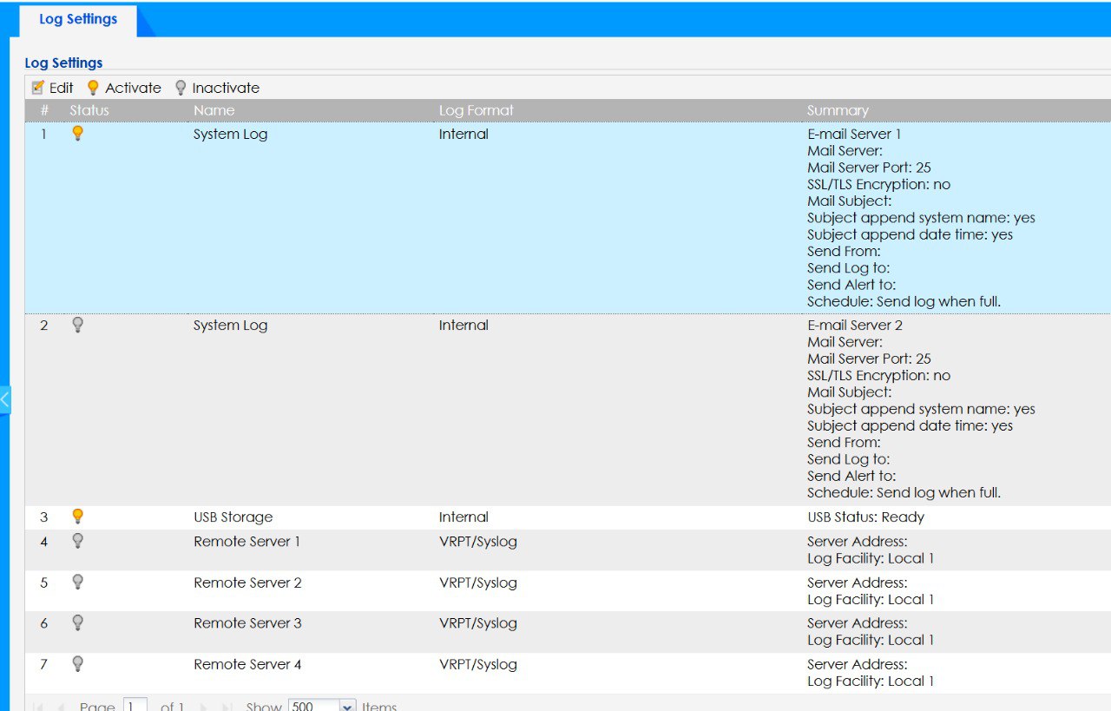Click the status bulb of row 1
The width and height of the screenshot is (1111, 711).
(77, 134)
